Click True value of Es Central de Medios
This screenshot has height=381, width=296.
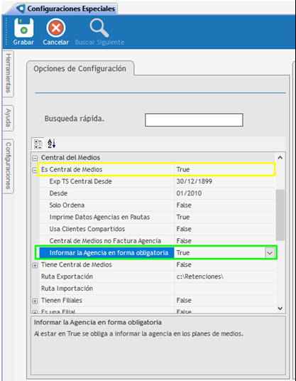[x=183, y=169]
